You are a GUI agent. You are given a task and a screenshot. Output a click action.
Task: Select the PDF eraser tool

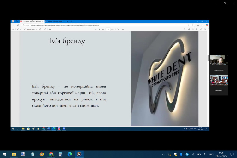(40, 29)
